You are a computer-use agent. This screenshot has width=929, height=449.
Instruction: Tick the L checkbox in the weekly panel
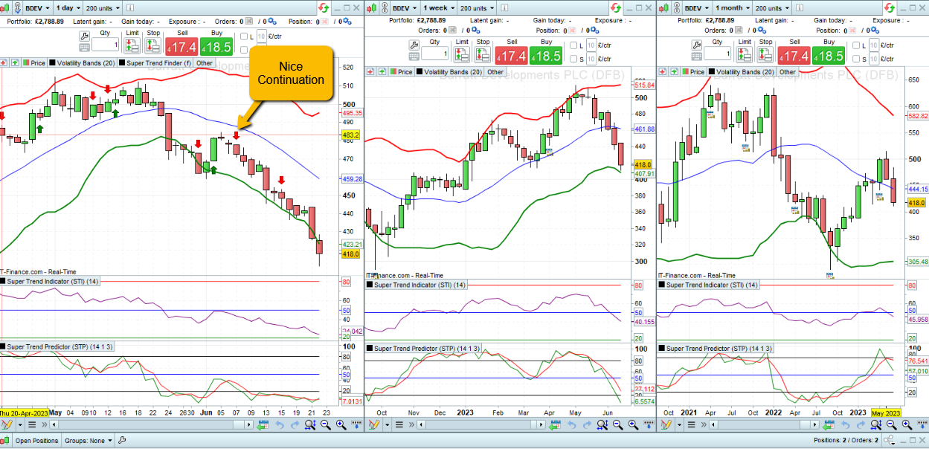[x=572, y=45]
